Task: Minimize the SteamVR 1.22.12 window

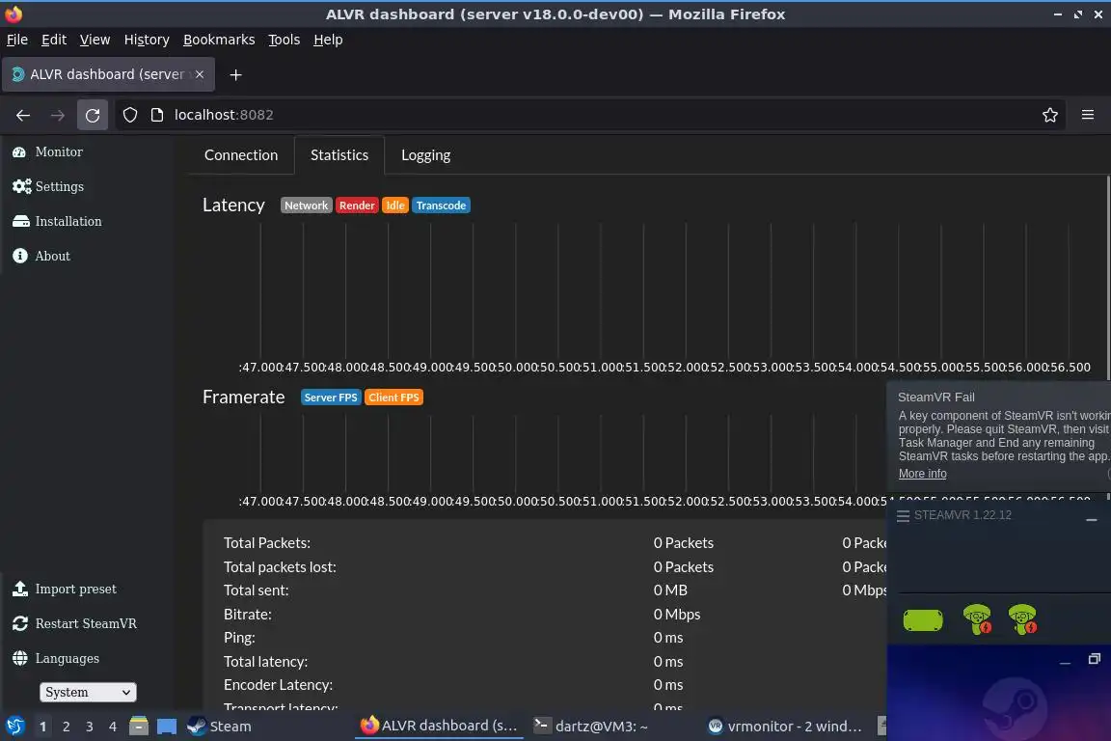Action: (1092, 520)
